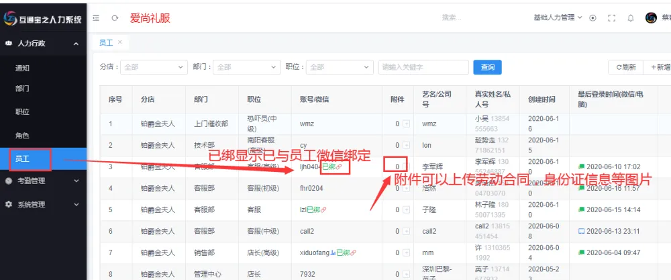Add attachment for wmz row plus icon

click(x=406, y=124)
